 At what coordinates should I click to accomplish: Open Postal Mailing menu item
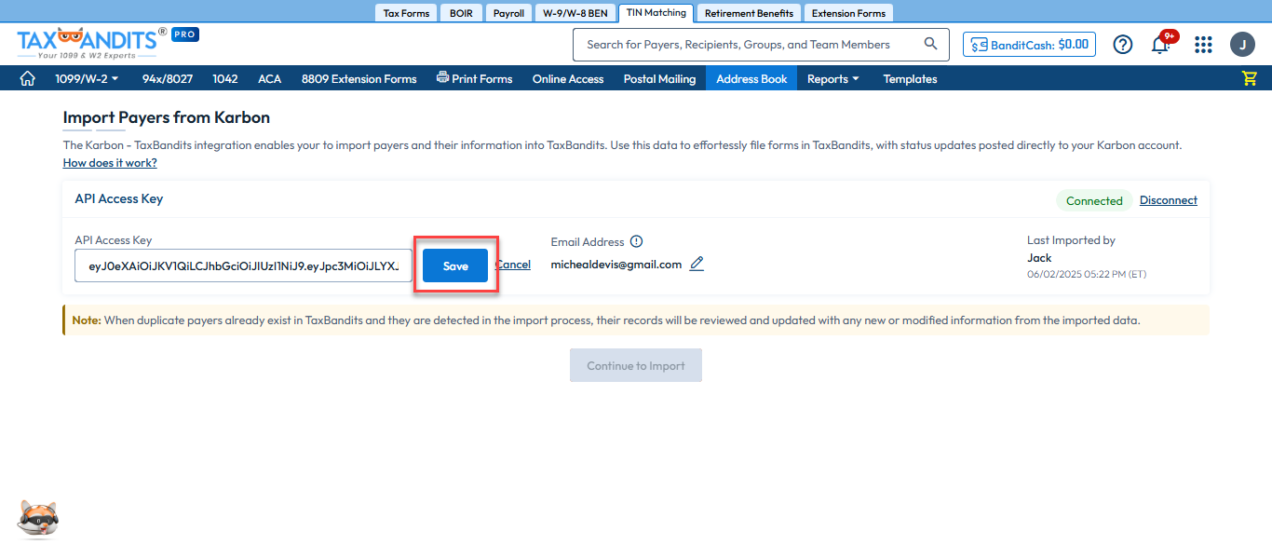tap(659, 78)
